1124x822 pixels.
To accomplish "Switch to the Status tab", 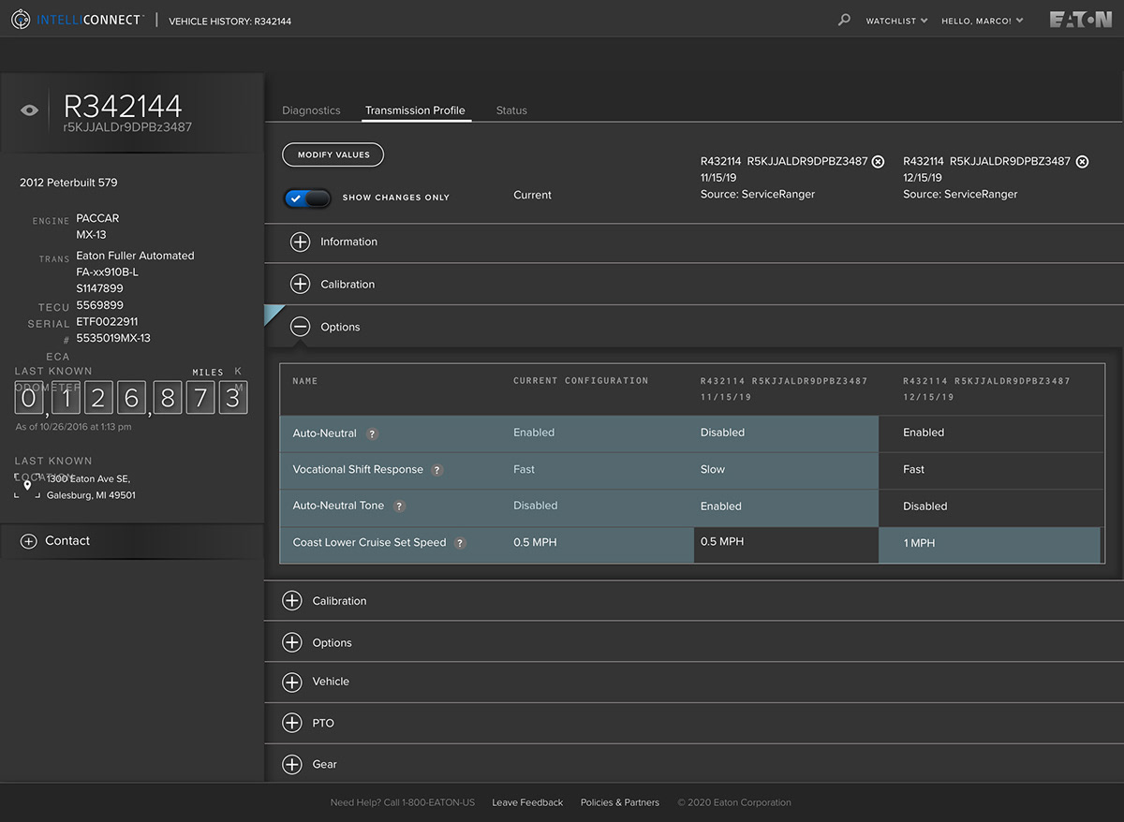I will coord(511,110).
